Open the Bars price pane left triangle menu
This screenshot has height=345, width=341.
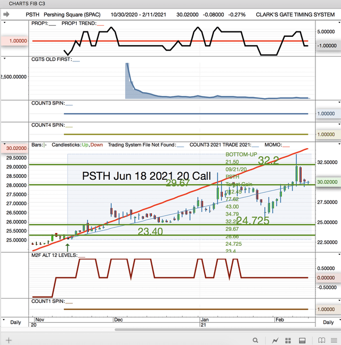coord(4,144)
